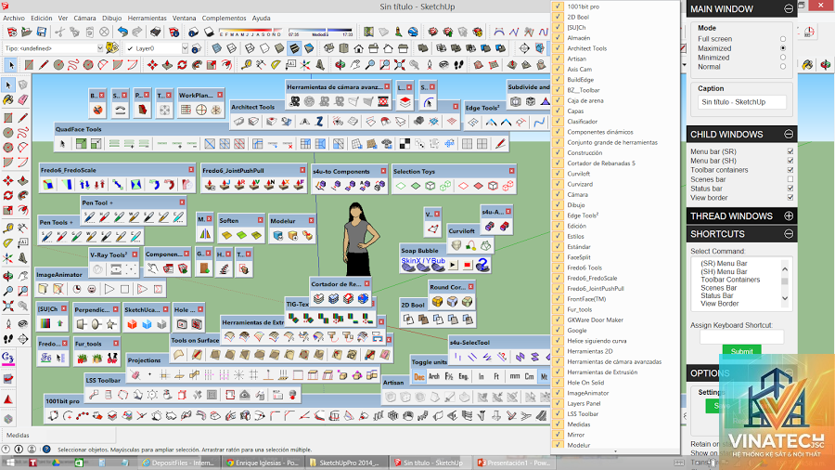Viewport: 835px width, 470px height.
Task: Click the Undo arrow in the top toolbar
Action: 123,32
